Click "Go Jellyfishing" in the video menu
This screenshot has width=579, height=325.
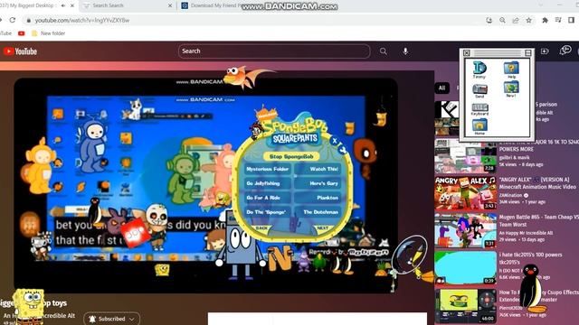(268, 183)
